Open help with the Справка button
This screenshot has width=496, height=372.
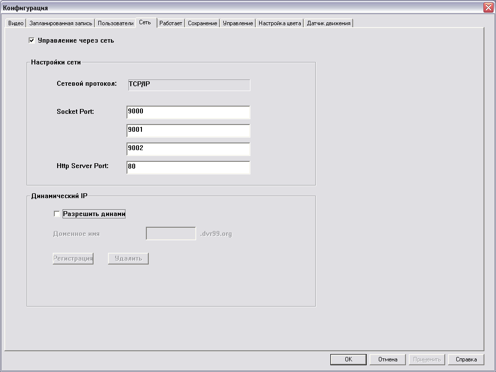(466, 359)
